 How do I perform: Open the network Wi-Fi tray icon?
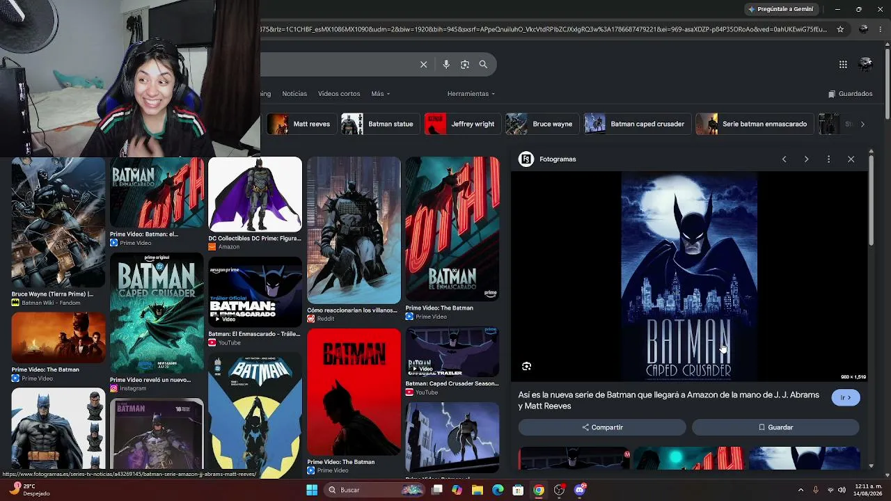[830, 490]
